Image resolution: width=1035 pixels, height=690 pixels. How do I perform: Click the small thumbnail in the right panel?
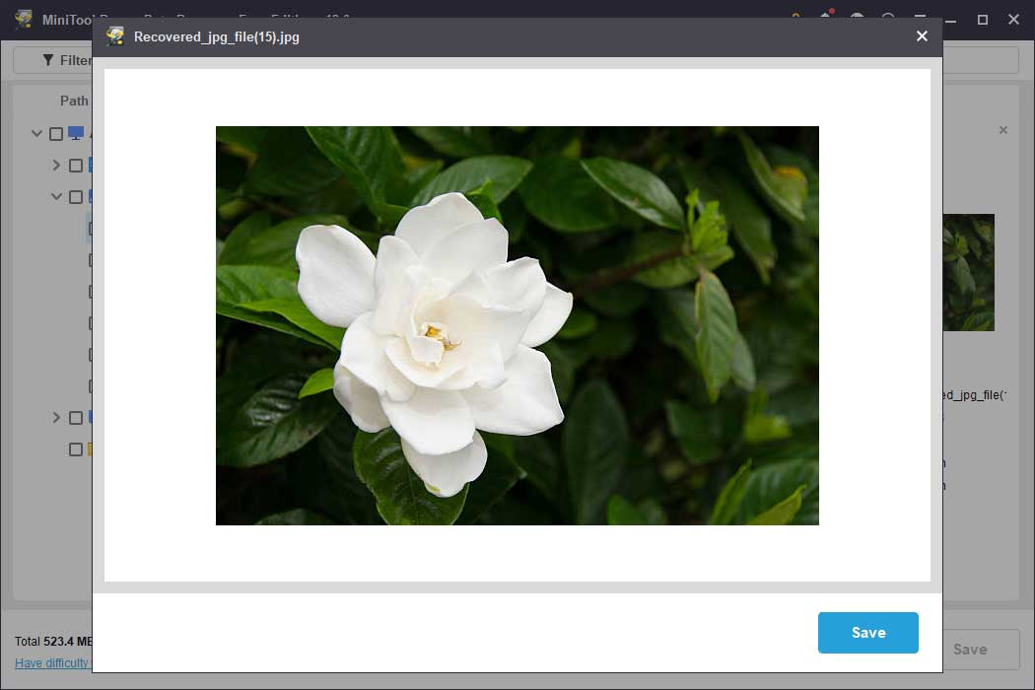point(969,272)
